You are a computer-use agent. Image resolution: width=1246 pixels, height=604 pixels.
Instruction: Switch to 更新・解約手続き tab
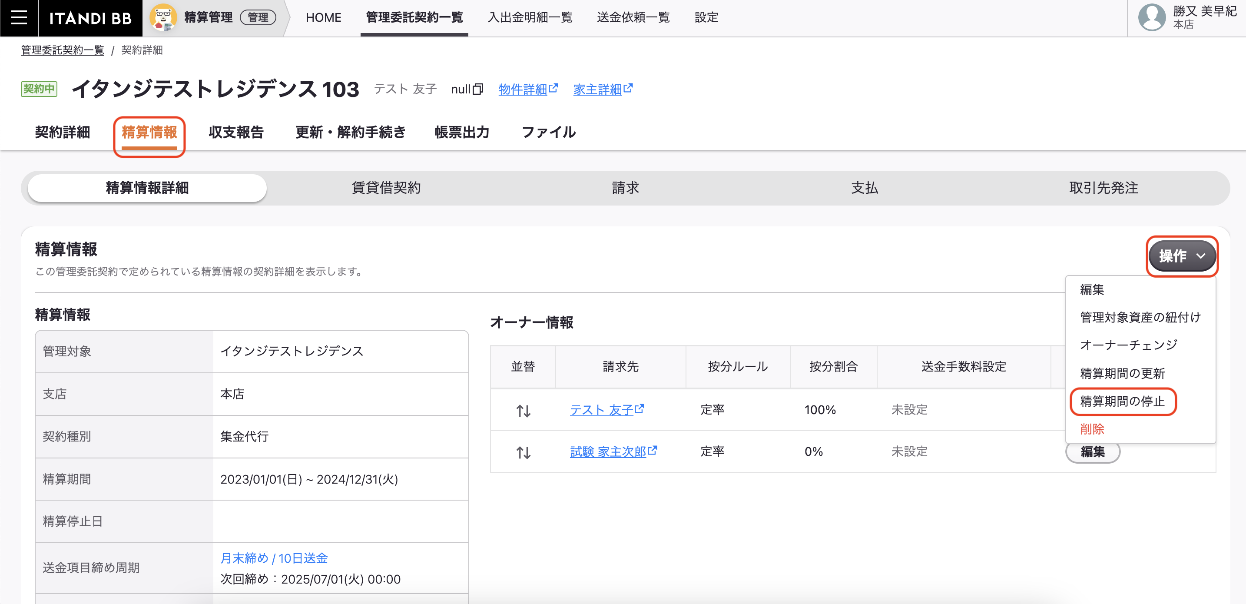[350, 132]
